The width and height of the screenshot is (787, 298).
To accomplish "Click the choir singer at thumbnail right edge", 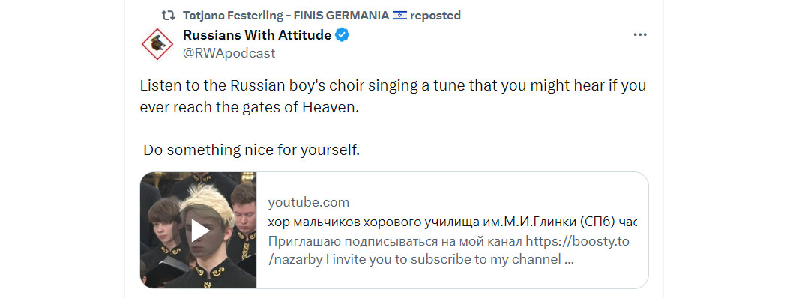I will (x=244, y=221).
